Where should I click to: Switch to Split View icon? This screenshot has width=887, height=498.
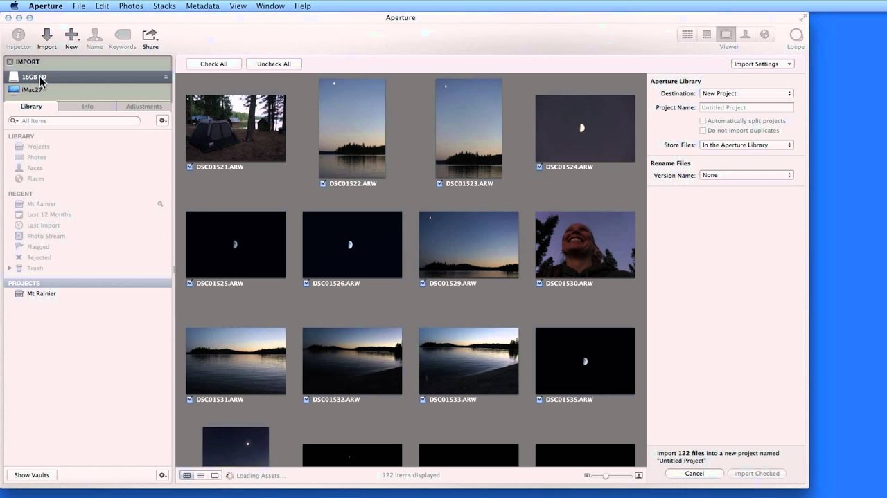pos(707,35)
